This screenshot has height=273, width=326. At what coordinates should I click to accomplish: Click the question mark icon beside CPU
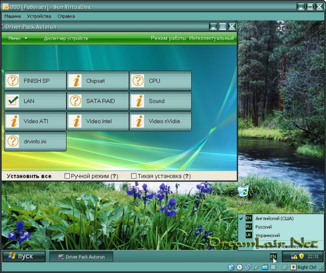pyautogui.click(x=139, y=81)
